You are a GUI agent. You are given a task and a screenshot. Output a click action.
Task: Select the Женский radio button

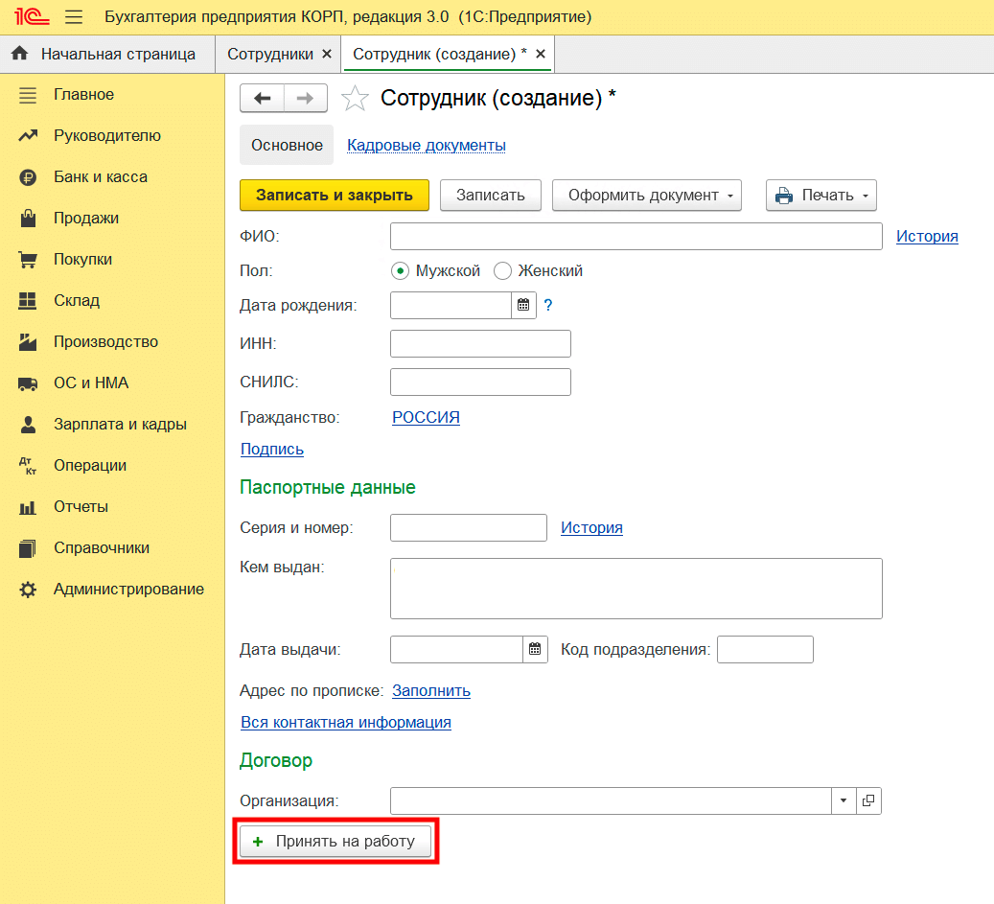point(502,271)
